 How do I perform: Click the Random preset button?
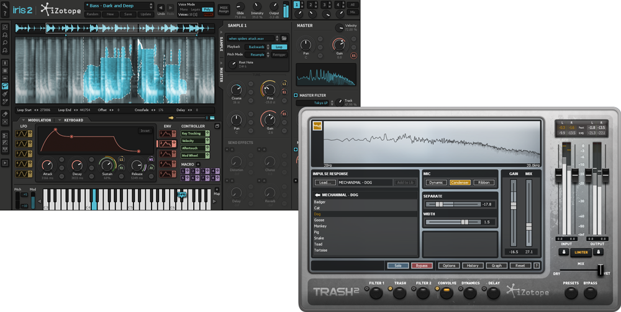pyautogui.click(x=93, y=14)
